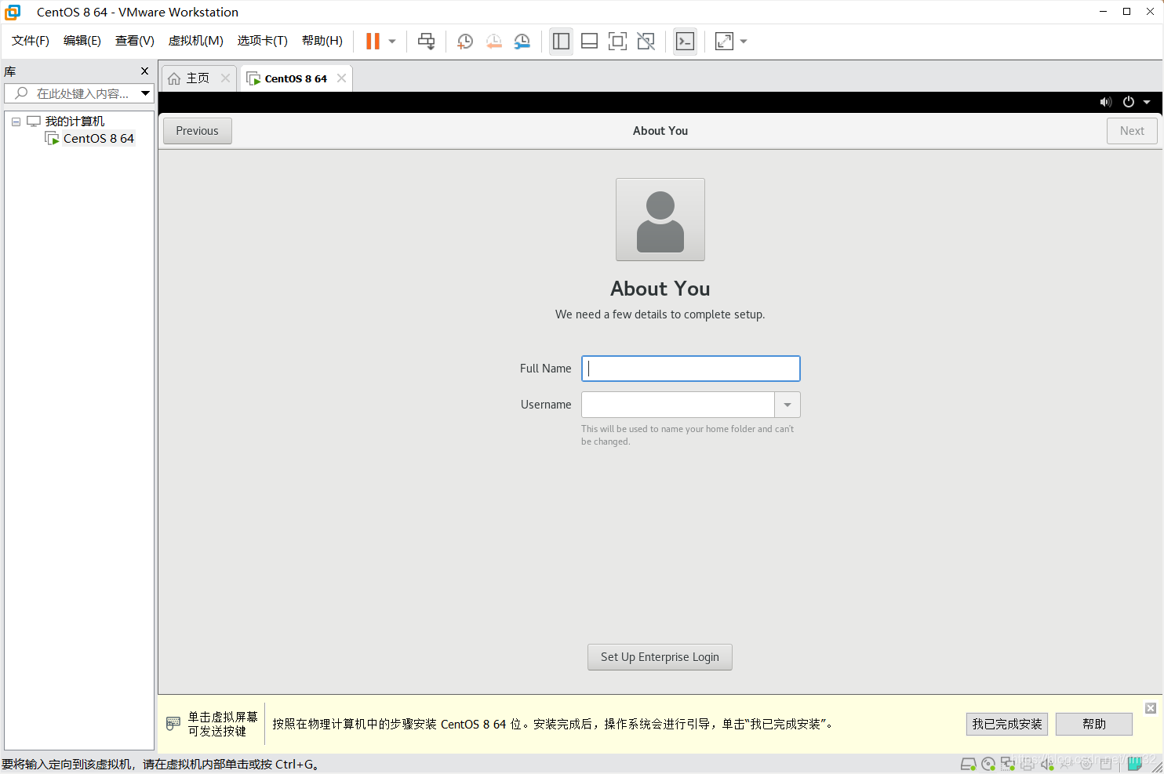This screenshot has height=774, width=1164.
Task: Select 我的计算机 in the library
Action: pyautogui.click(x=75, y=122)
